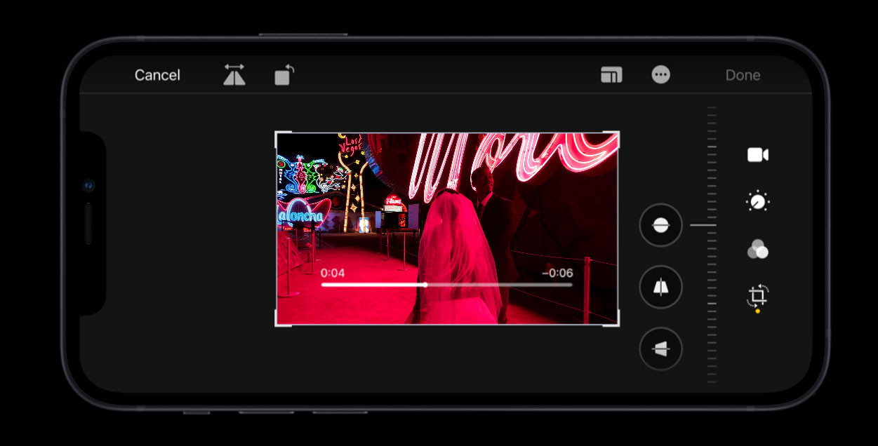The height and width of the screenshot is (446, 878).
Task: Switch to the Adjust dial tab
Action: coord(757,202)
